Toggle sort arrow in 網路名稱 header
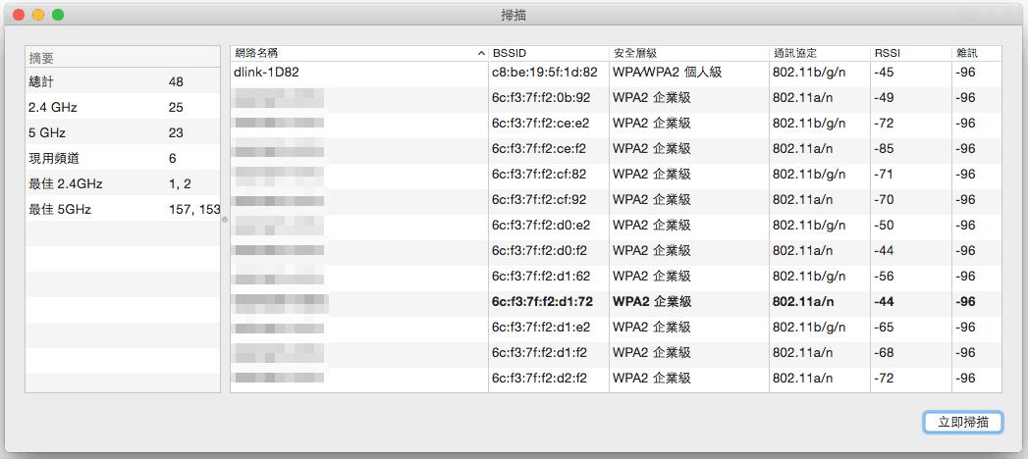1028x459 pixels. click(482, 54)
